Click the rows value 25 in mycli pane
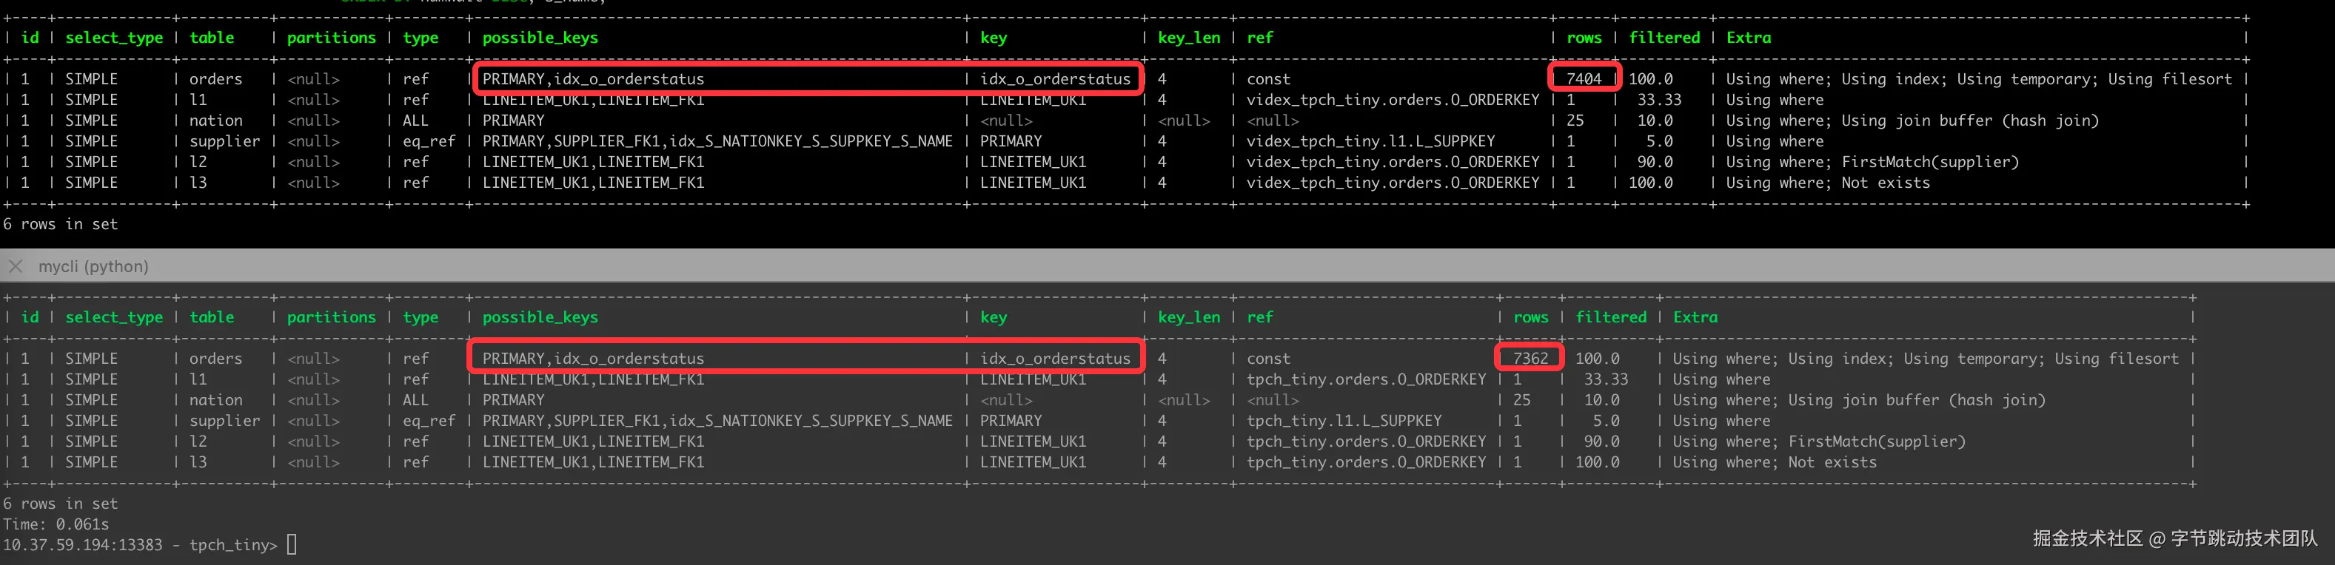2335x565 pixels. 1521,400
